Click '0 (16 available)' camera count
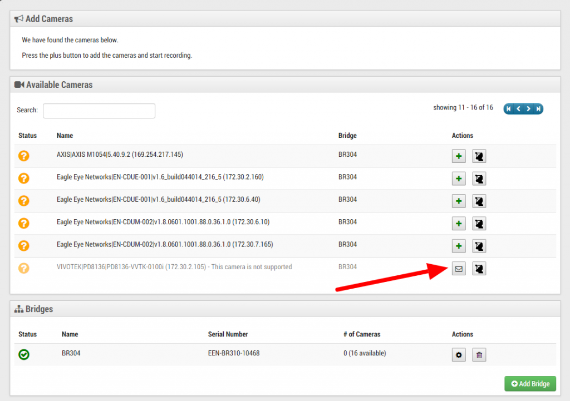The image size is (570, 401). pos(365,353)
